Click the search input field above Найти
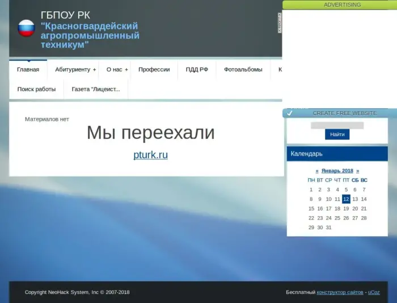Viewport: 397px width, 303px height. point(337,125)
